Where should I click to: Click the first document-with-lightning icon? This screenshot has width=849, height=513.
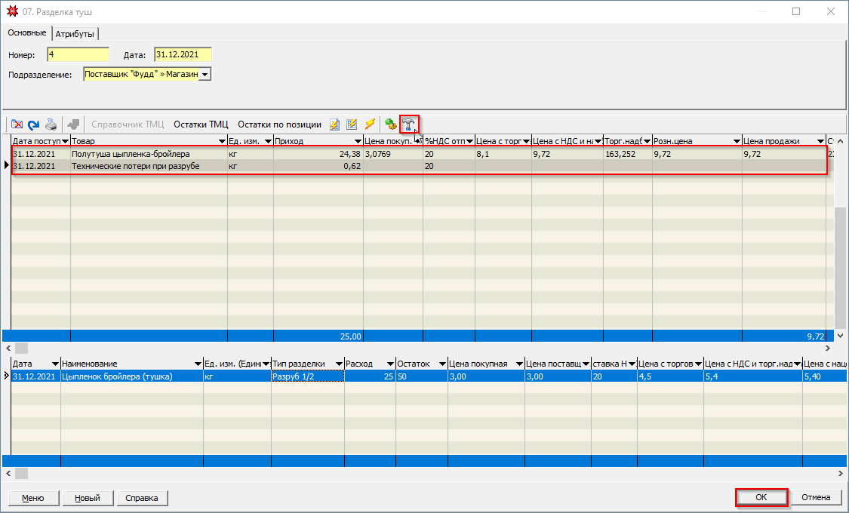(x=334, y=124)
